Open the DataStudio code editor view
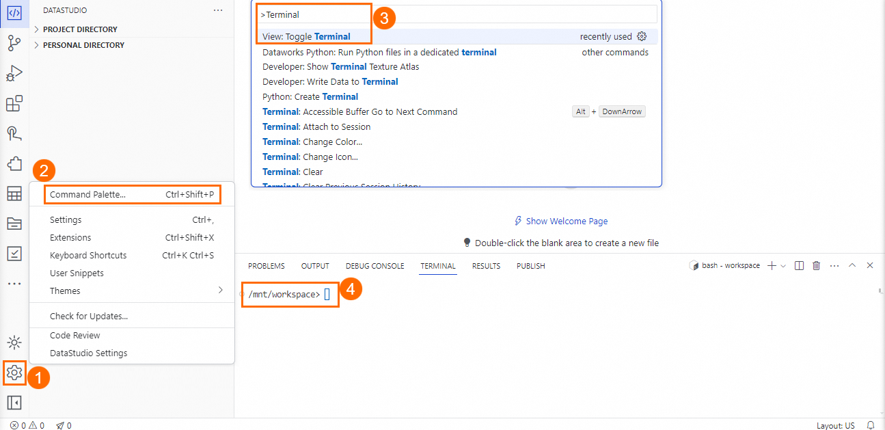Image resolution: width=885 pixels, height=430 pixels. pos(14,14)
